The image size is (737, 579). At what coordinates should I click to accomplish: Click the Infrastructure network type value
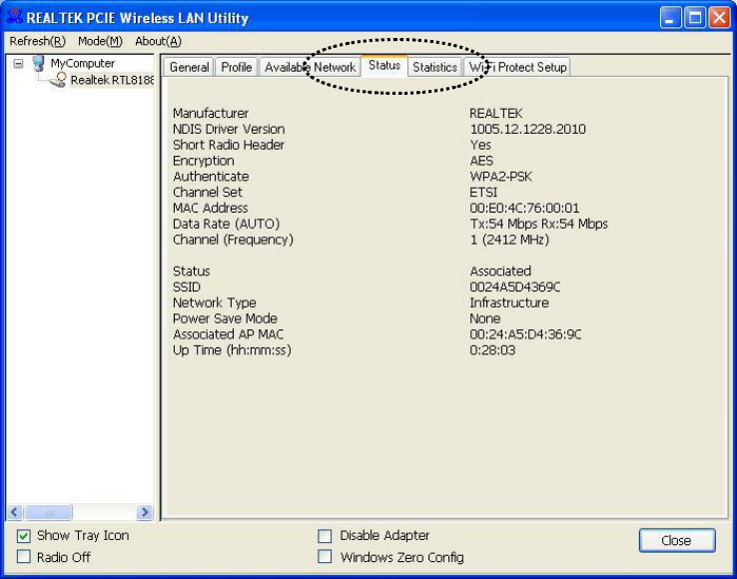click(509, 302)
